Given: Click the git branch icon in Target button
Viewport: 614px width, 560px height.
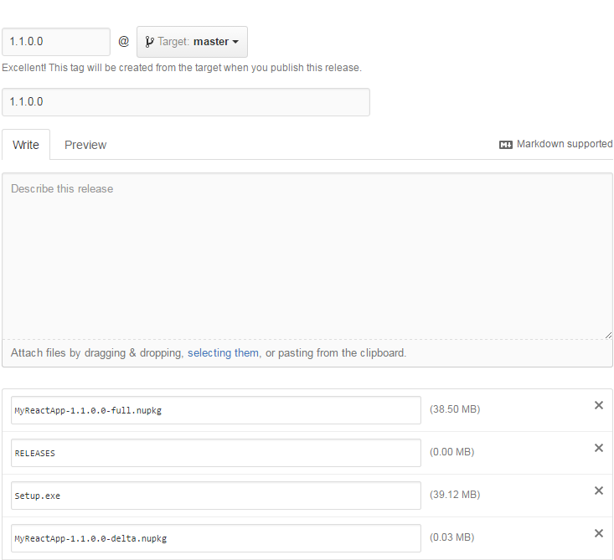Looking at the screenshot, I should point(149,42).
